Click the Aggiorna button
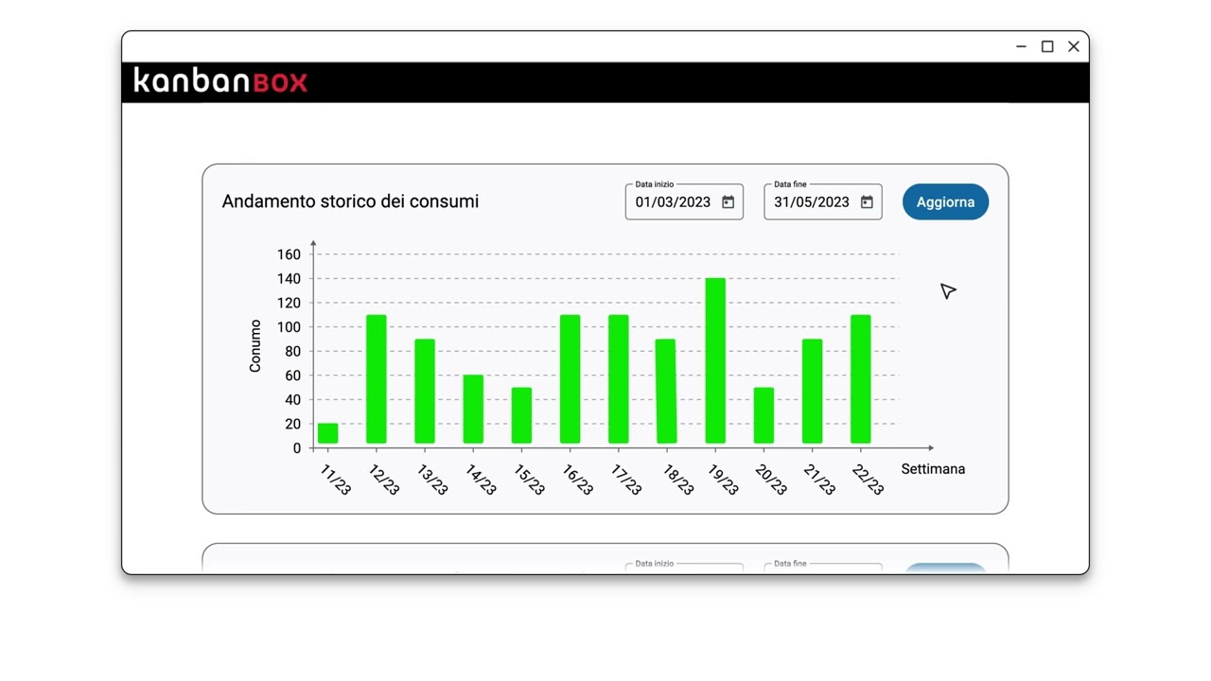The width and height of the screenshot is (1211, 681). point(945,202)
